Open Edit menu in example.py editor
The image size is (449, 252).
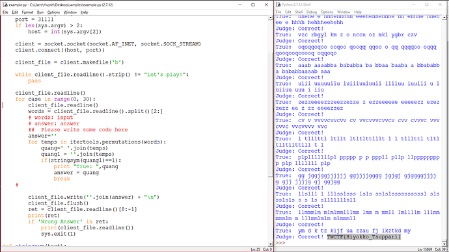[15, 12]
